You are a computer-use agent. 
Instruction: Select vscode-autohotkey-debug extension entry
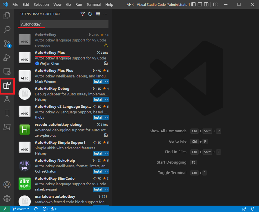point(63,130)
